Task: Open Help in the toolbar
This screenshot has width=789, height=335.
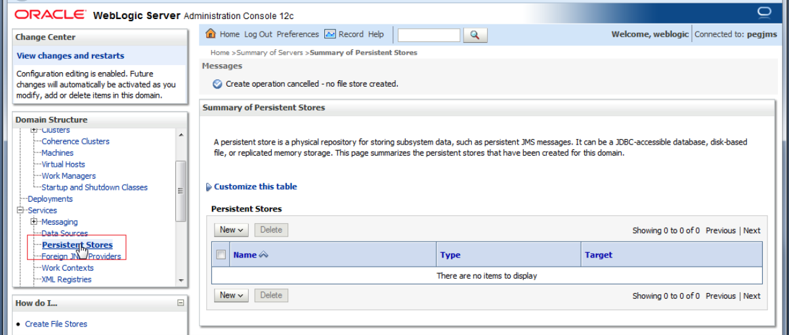Action: coord(376,34)
